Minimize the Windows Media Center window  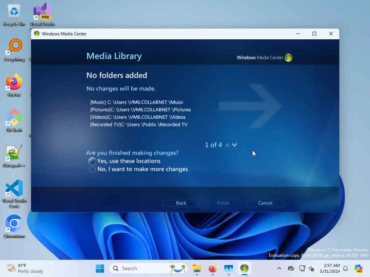[x=298, y=34]
